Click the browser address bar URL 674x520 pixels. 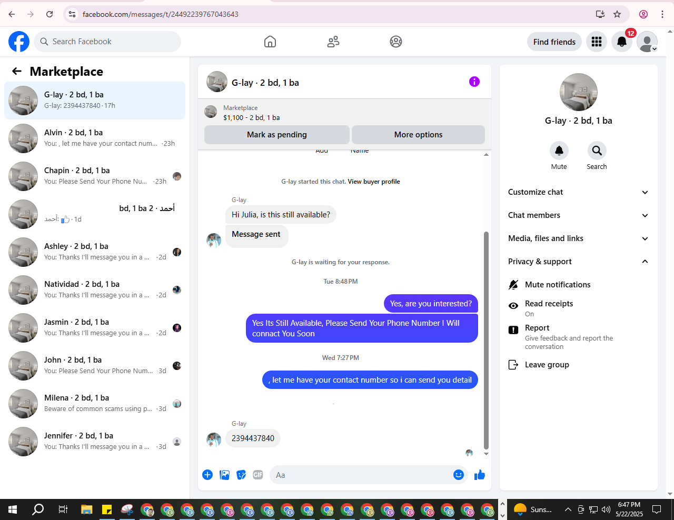click(161, 14)
